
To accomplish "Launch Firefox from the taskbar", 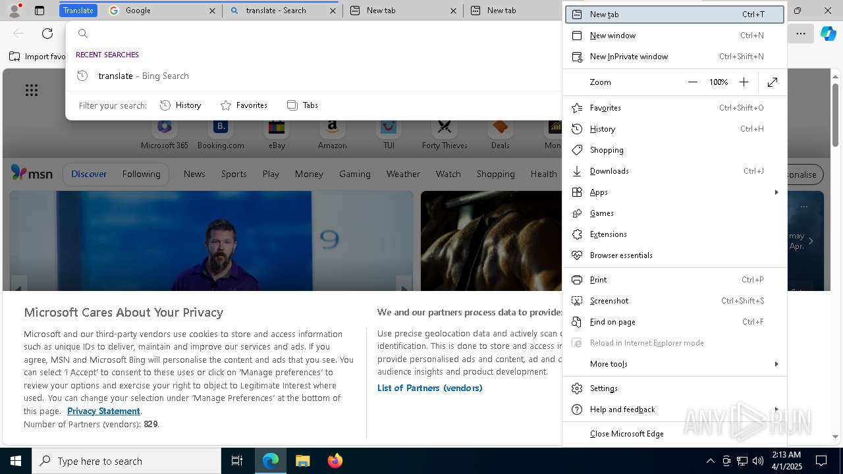I will 335,461.
